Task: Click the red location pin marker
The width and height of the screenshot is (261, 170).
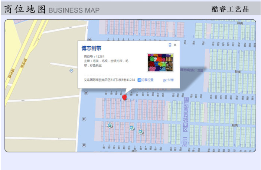Action: click(x=124, y=97)
